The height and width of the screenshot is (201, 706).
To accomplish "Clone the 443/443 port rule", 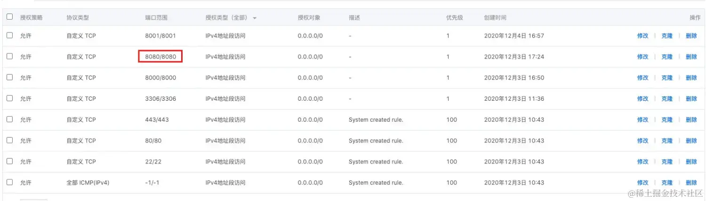I will (x=667, y=120).
